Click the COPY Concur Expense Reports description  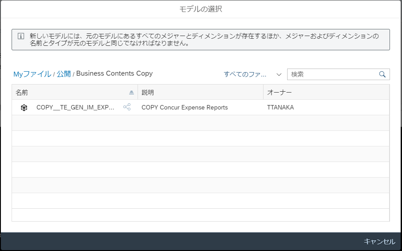point(184,107)
